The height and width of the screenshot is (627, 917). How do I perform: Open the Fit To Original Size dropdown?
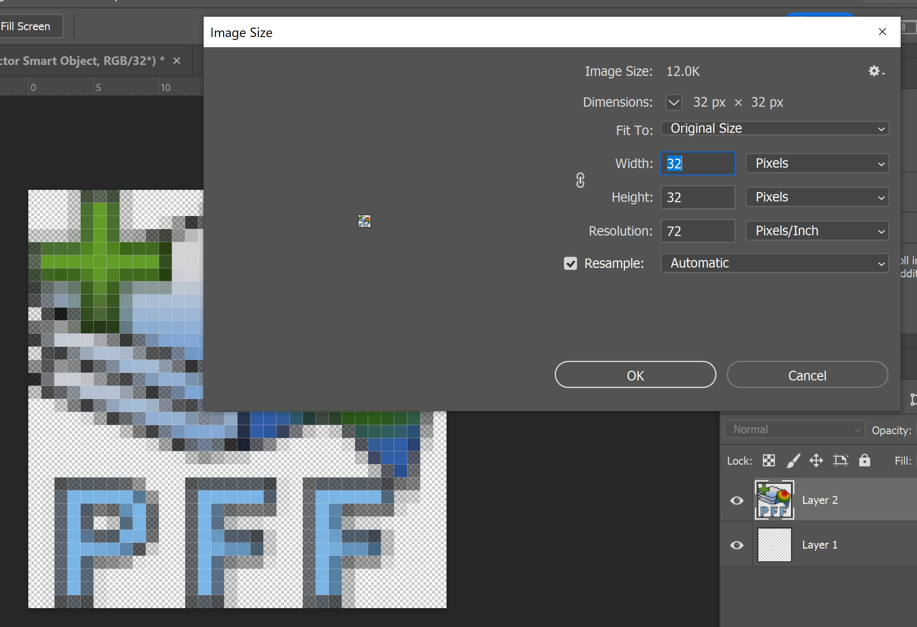774,129
